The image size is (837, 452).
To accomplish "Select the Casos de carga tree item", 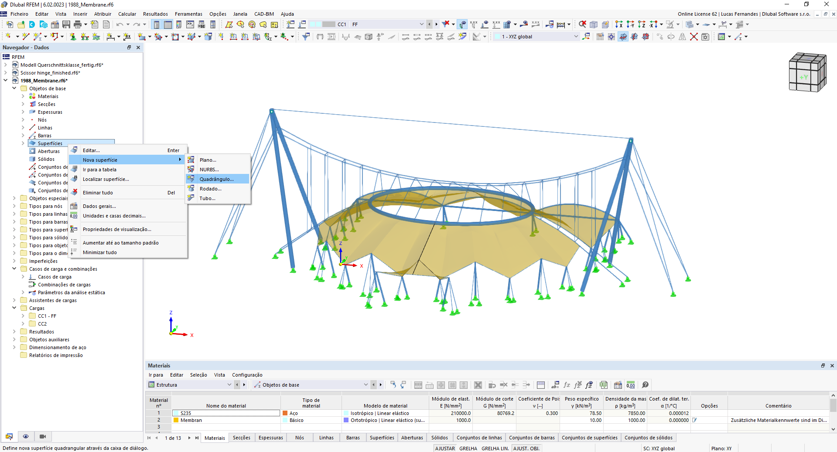I will click(x=55, y=277).
